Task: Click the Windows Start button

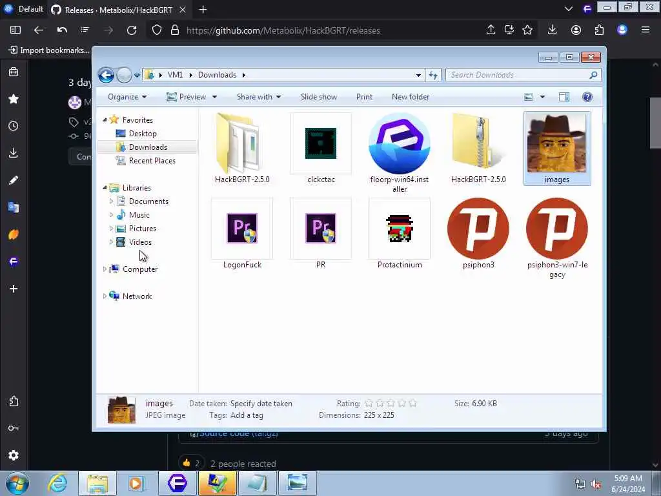Action: click(17, 483)
